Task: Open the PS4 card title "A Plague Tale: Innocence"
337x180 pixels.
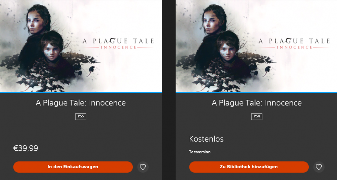Action: click(x=256, y=103)
